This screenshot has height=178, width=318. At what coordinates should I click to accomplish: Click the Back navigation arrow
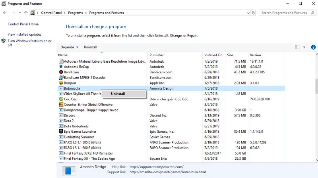coord(5,13)
